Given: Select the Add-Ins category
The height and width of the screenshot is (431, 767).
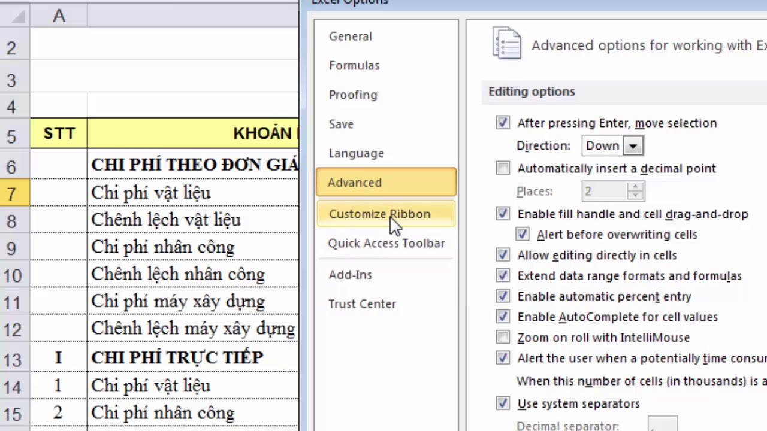Looking at the screenshot, I should coord(386,275).
